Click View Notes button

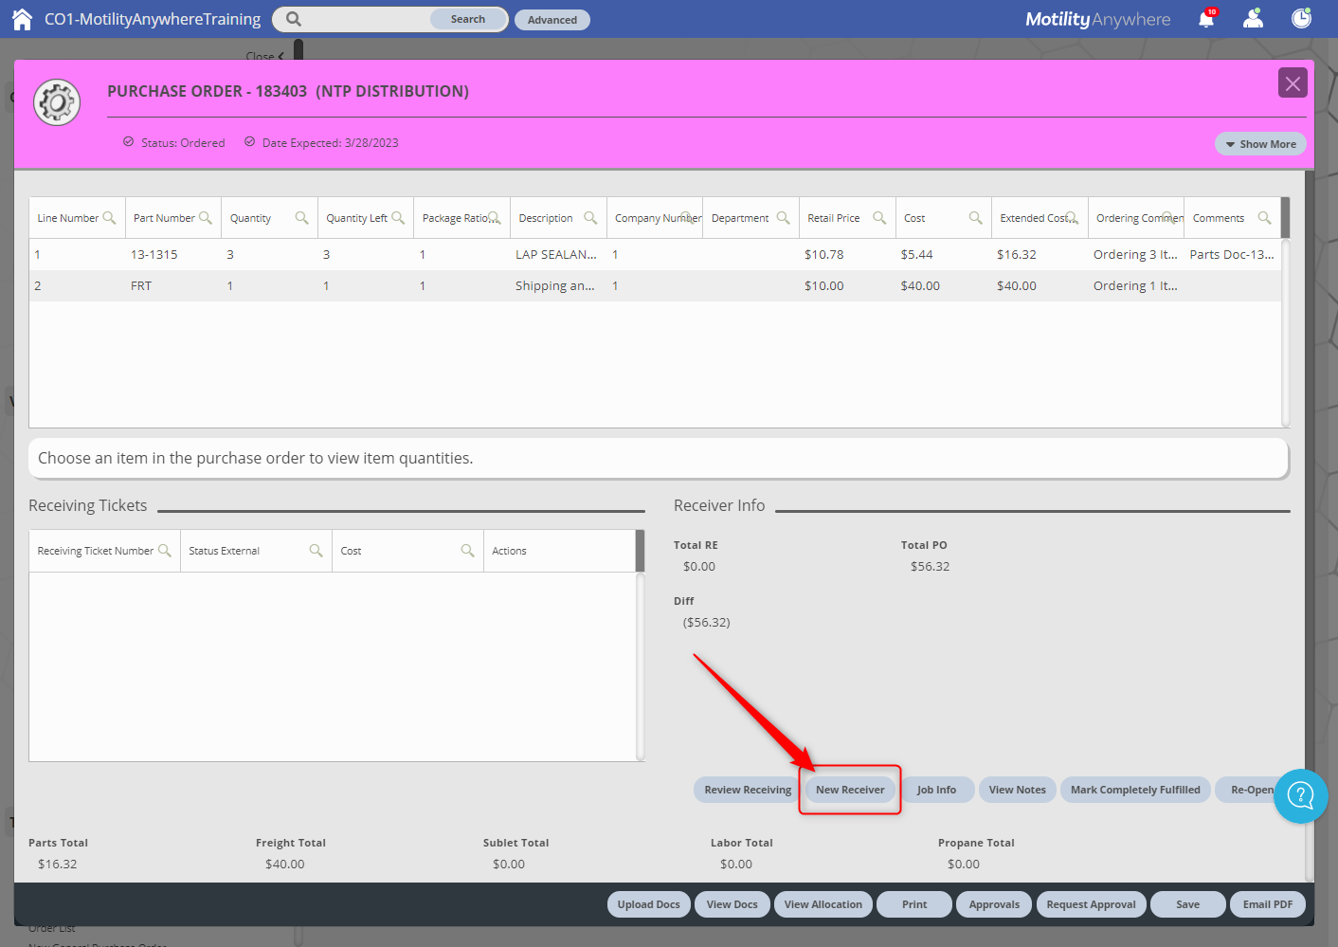[1018, 790]
